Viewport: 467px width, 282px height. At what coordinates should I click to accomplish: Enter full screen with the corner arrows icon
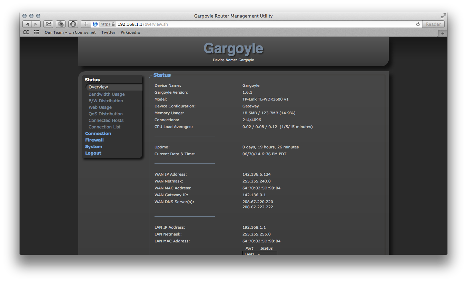[443, 16]
